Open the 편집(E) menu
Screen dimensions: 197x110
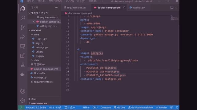click(x=42, y=1)
